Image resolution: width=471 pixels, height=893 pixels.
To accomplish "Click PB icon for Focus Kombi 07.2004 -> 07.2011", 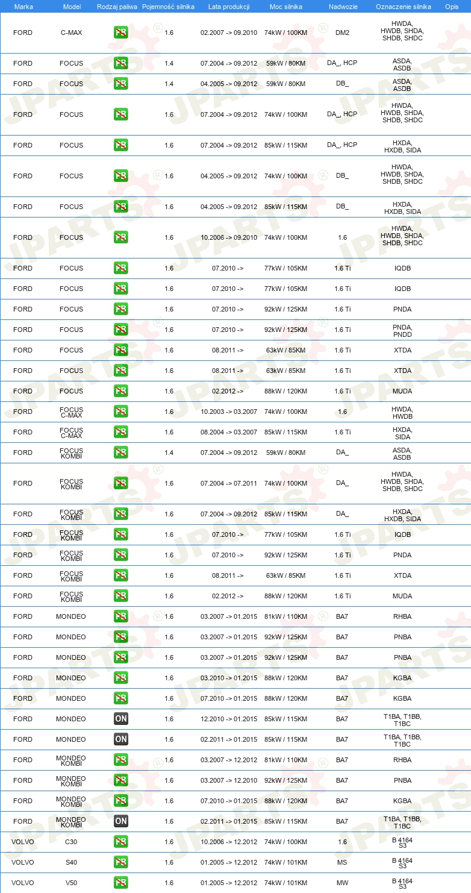I will 121,483.
